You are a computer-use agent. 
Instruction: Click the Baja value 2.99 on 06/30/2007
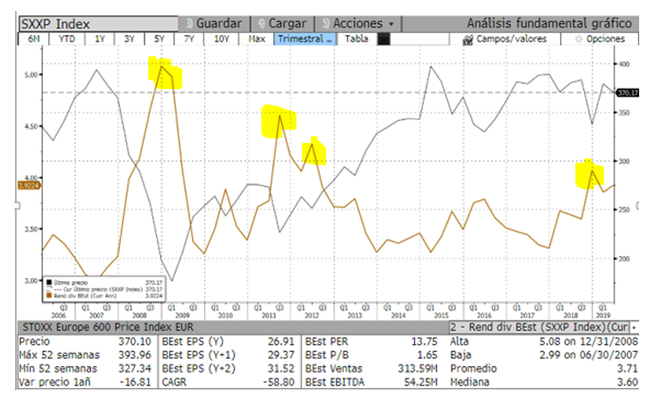589,355
